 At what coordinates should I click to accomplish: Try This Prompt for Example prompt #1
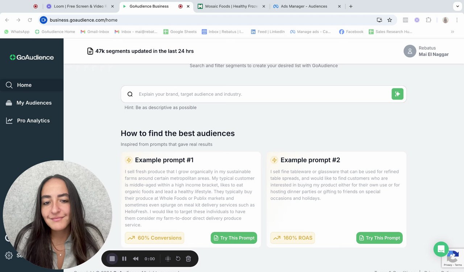[x=234, y=238]
